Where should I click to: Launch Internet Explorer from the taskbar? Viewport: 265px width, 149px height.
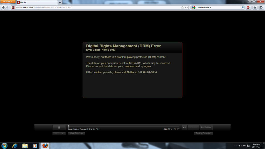point(15,146)
